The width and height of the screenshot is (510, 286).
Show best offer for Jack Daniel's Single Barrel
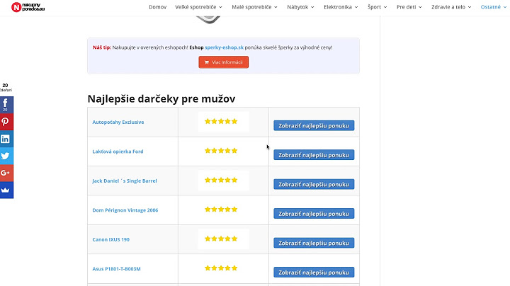click(314, 184)
